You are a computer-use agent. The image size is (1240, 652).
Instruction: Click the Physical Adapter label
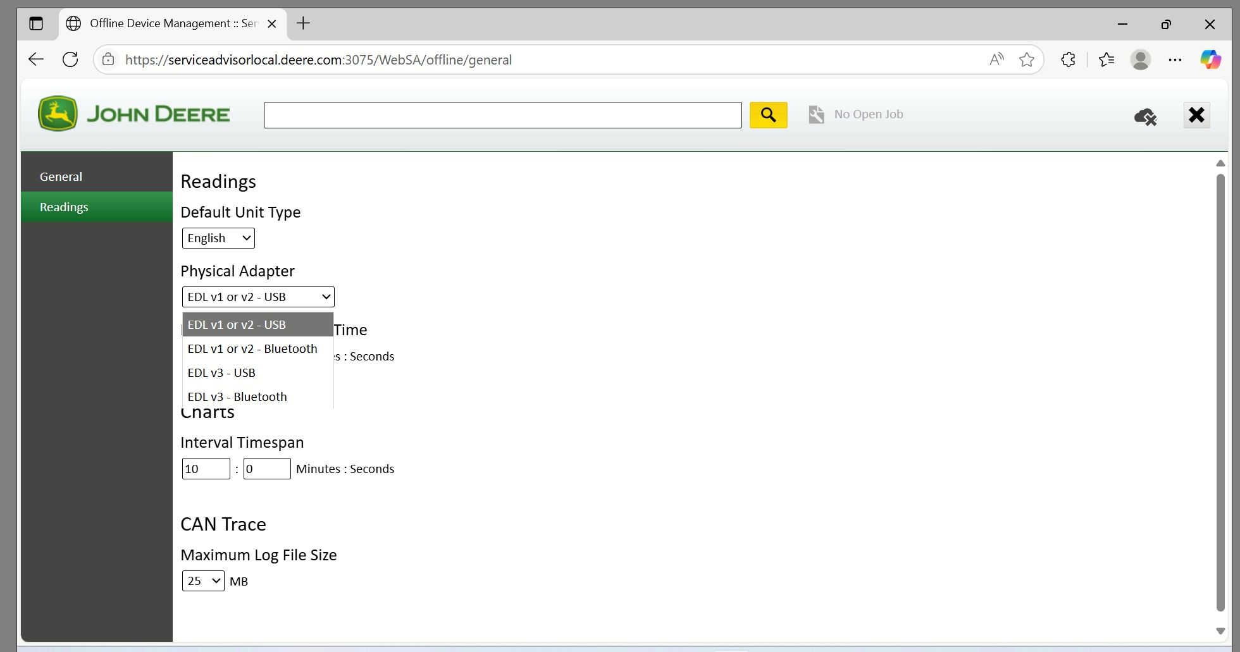tap(237, 271)
